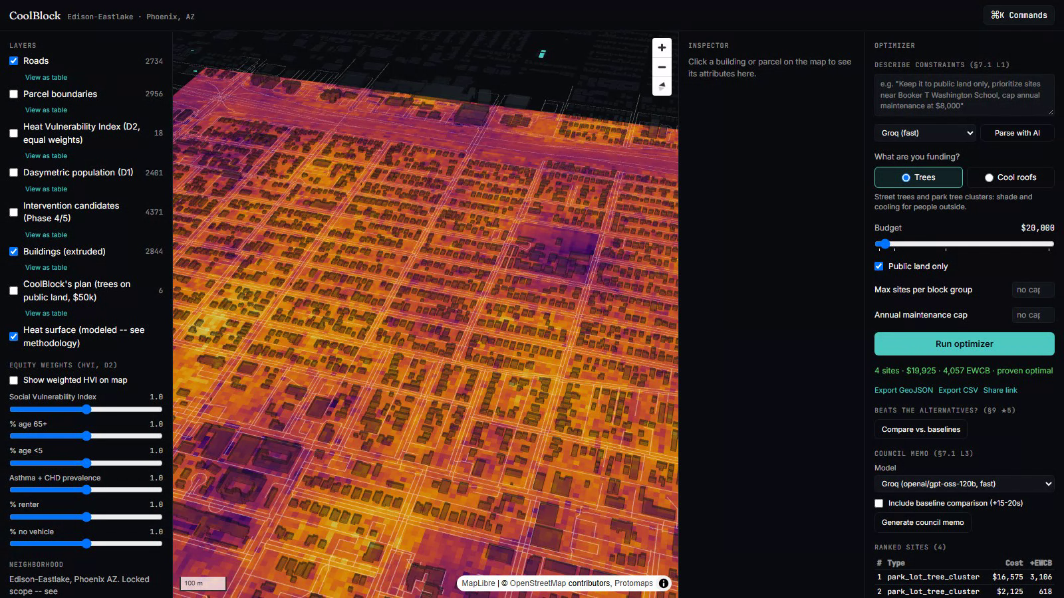Click the describe constraints text area
The image size is (1064, 598).
[964, 95]
